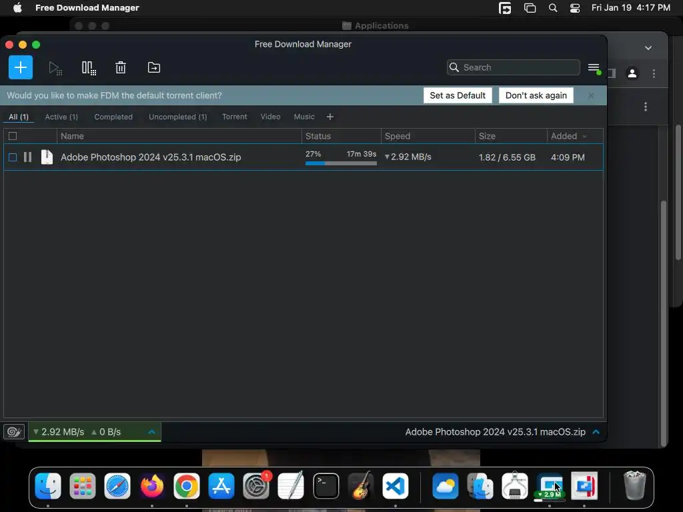The image size is (683, 512).
Task: Add a new filter tab with plus
Action: [x=329, y=117]
